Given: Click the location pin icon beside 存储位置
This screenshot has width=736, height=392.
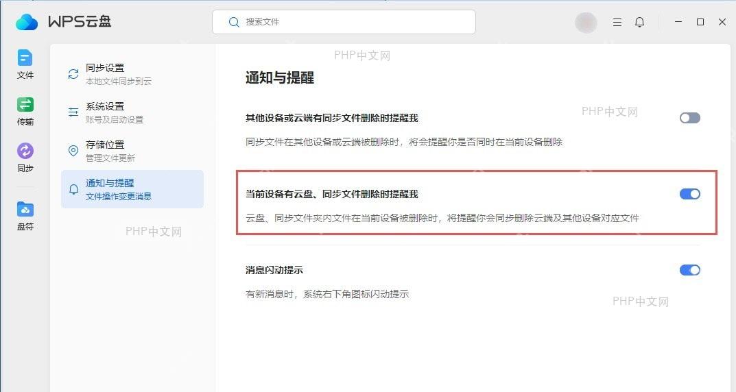Looking at the screenshot, I should (x=73, y=151).
